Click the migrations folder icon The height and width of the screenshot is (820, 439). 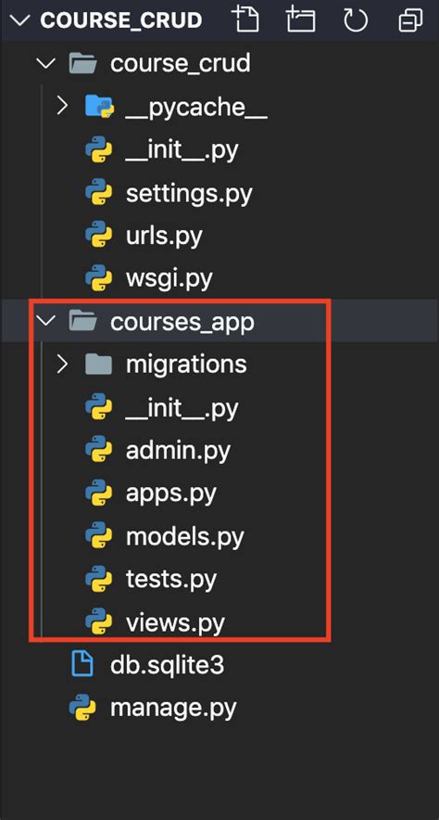click(x=99, y=364)
